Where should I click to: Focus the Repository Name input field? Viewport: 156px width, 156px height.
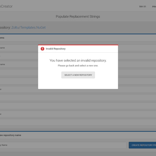pyautogui.click(x=63, y=145)
